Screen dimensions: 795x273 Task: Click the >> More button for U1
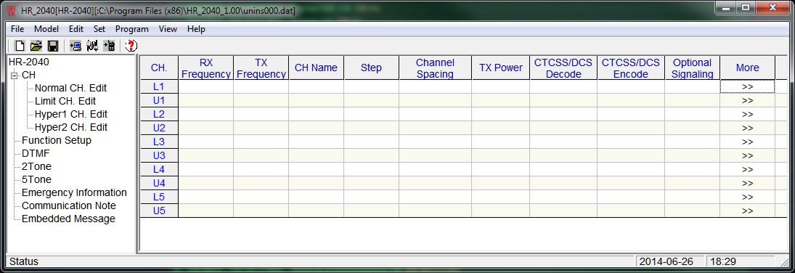(x=747, y=100)
